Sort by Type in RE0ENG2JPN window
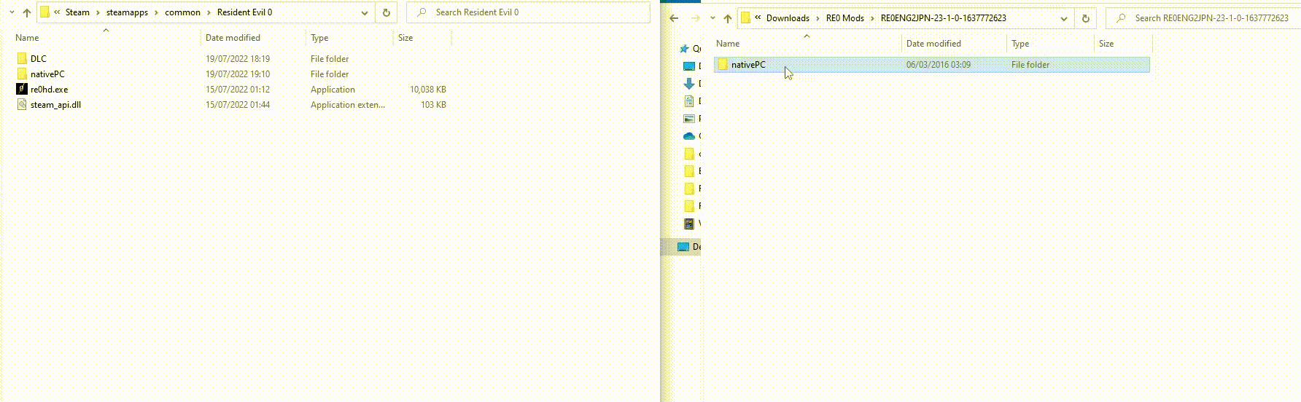Viewport: 1301px width, 402px height. (1020, 44)
